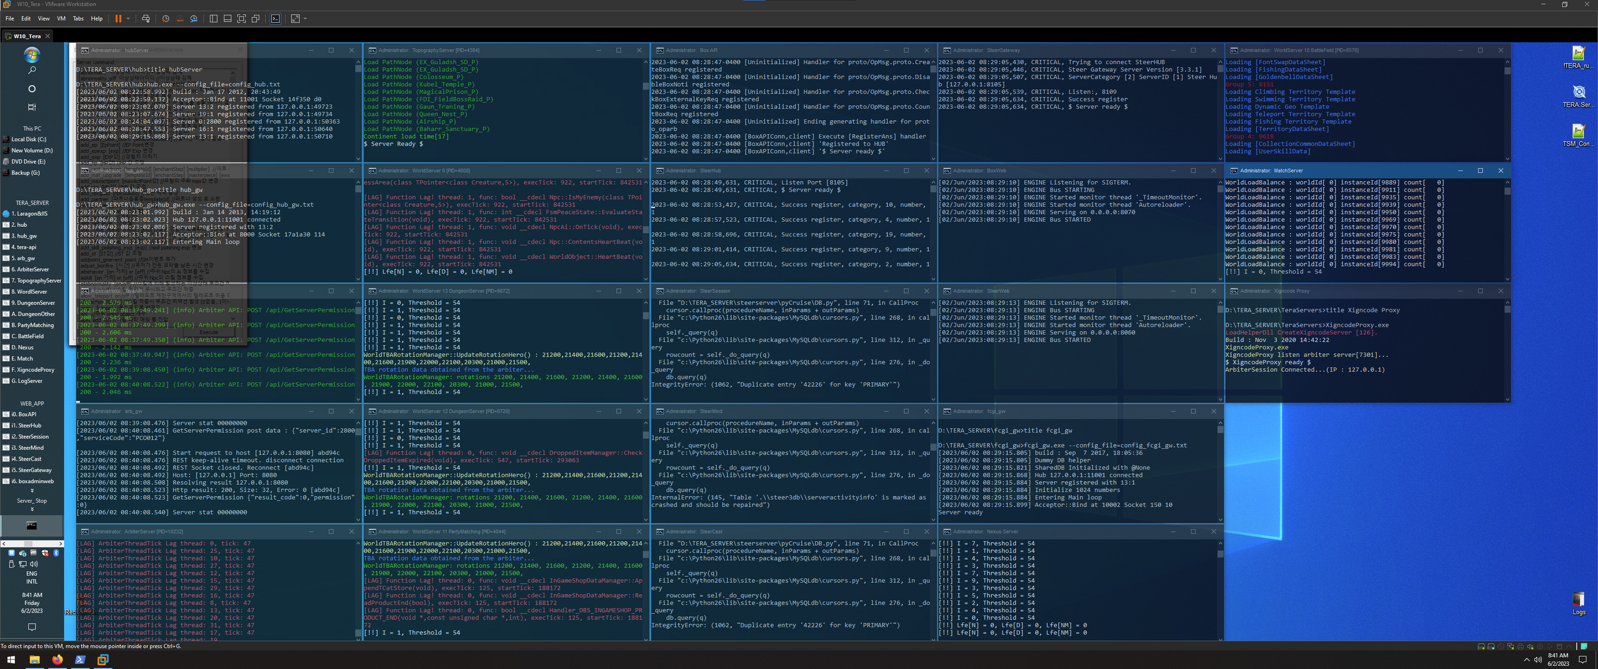Open Backup (G:) shortcut
This screenshot has width=1598, height=669.
[x=22, y=173]
